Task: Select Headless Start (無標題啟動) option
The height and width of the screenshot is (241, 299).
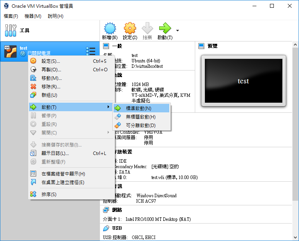Action: click(x=141, y=117)
